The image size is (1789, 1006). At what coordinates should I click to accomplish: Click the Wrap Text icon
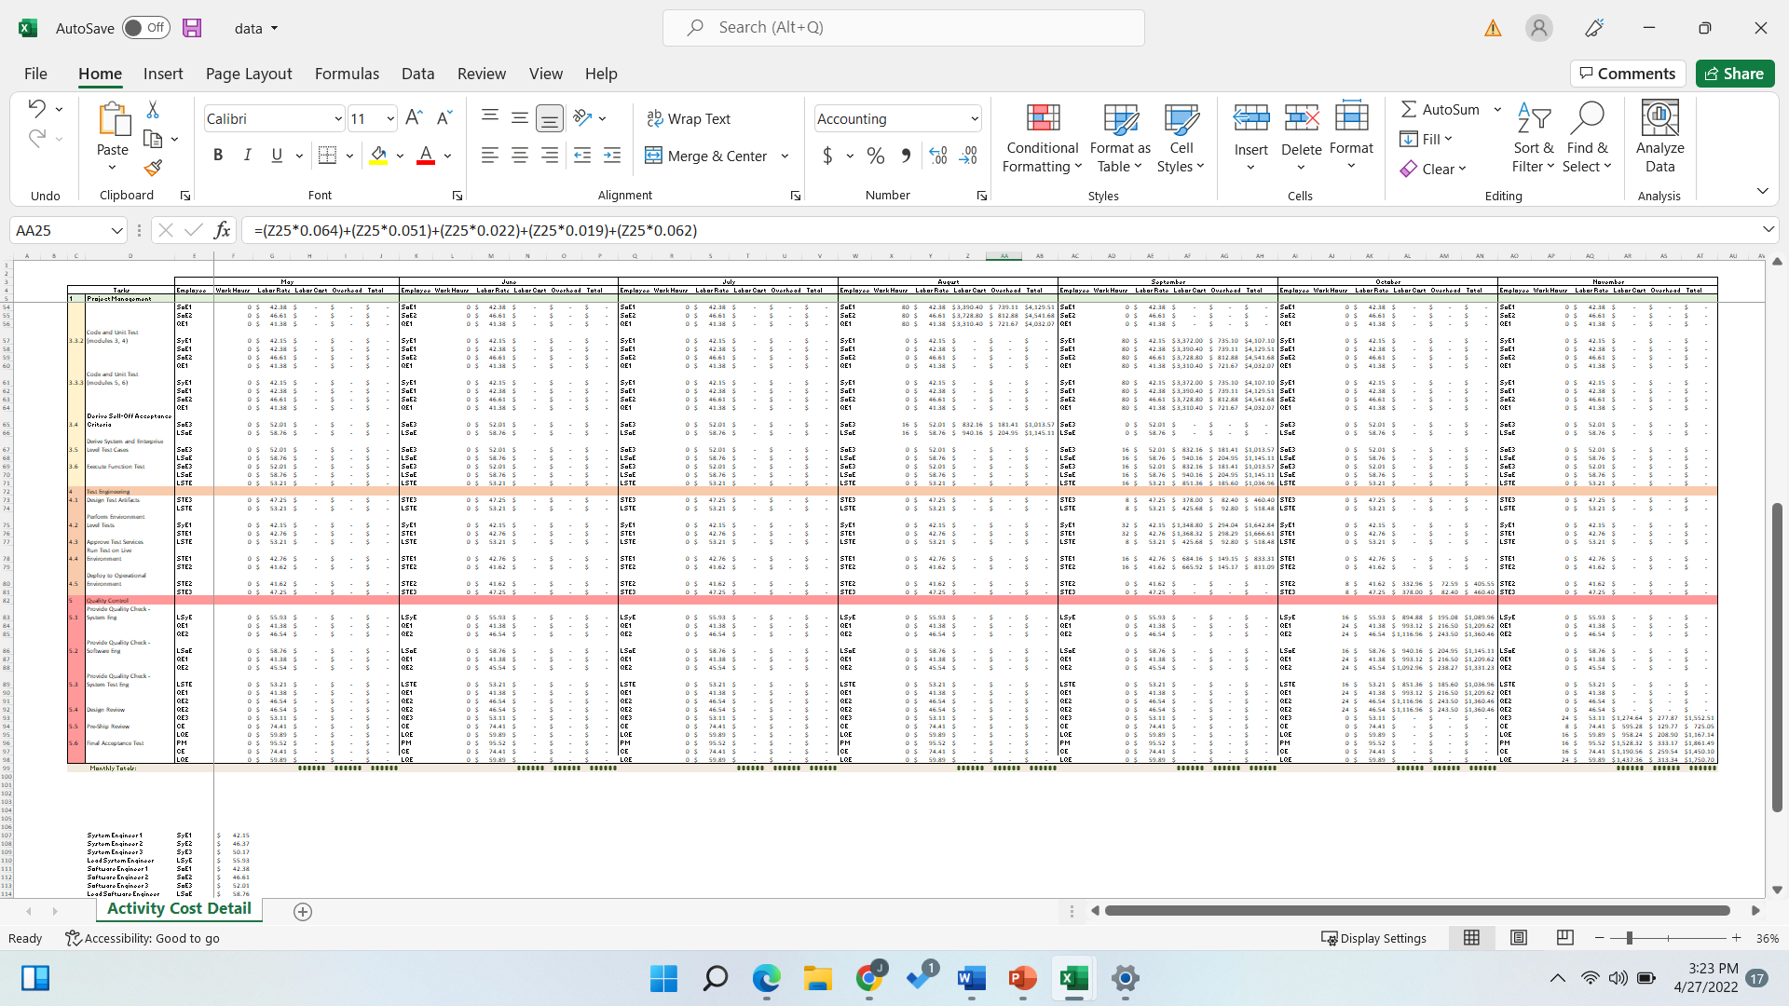654,118
